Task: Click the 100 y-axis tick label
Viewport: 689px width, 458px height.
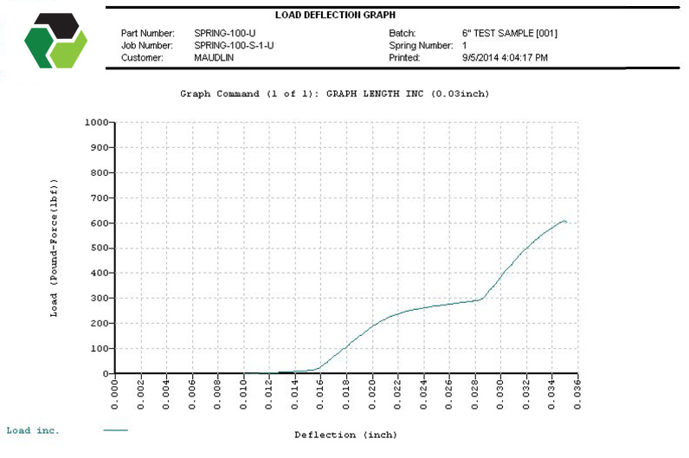Action: 100,349
